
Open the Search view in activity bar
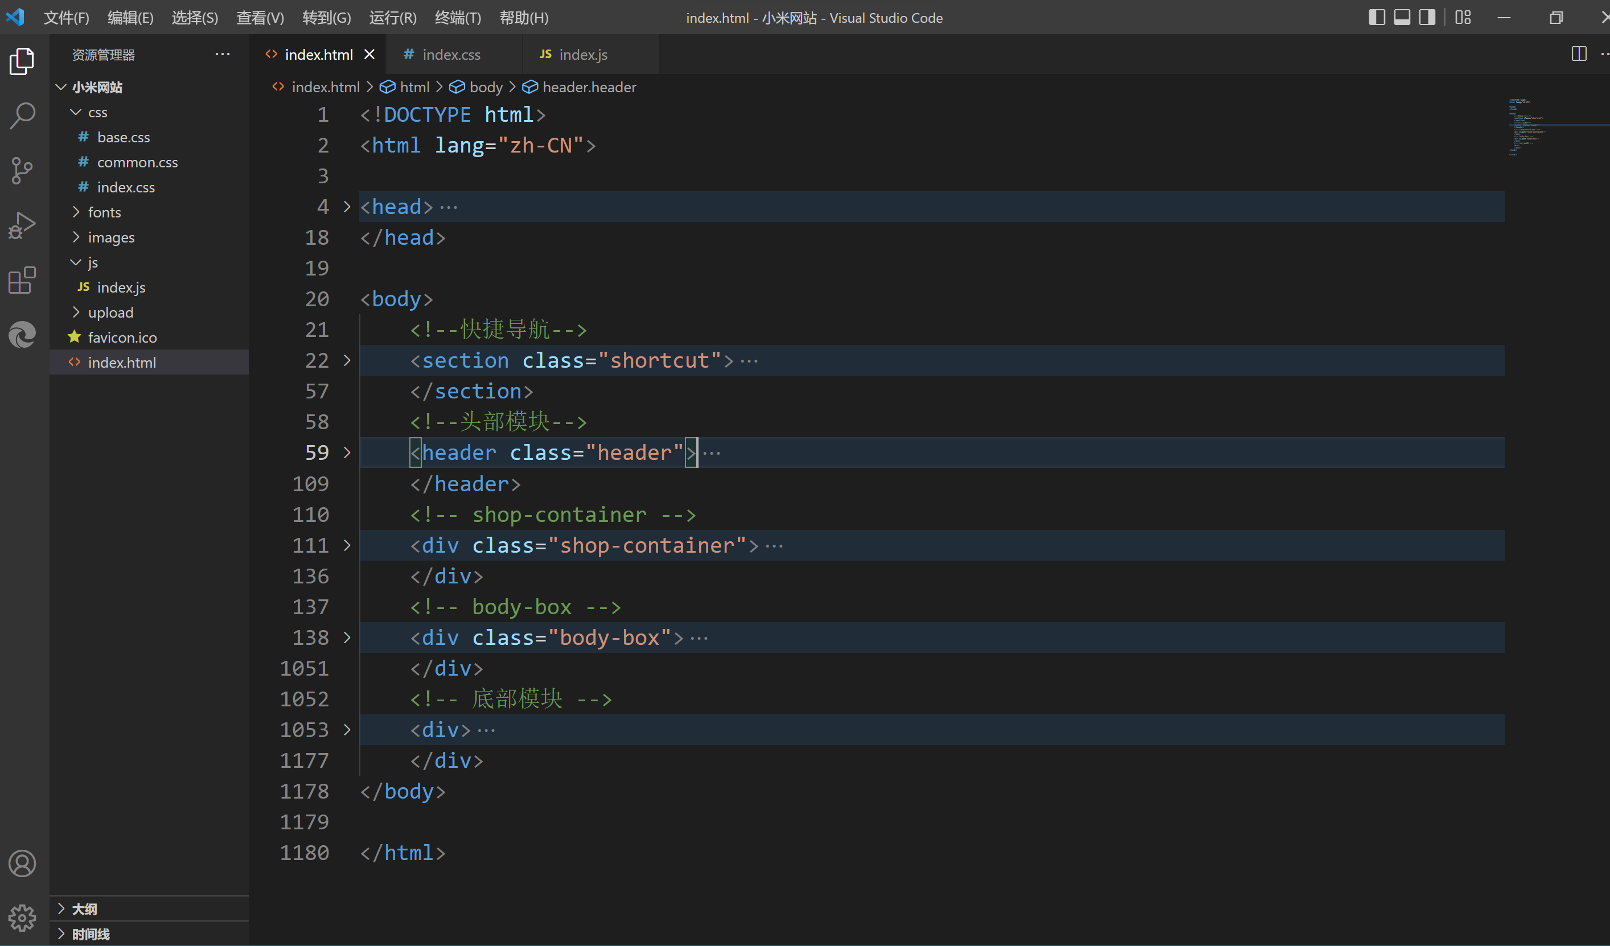point(23,116)
